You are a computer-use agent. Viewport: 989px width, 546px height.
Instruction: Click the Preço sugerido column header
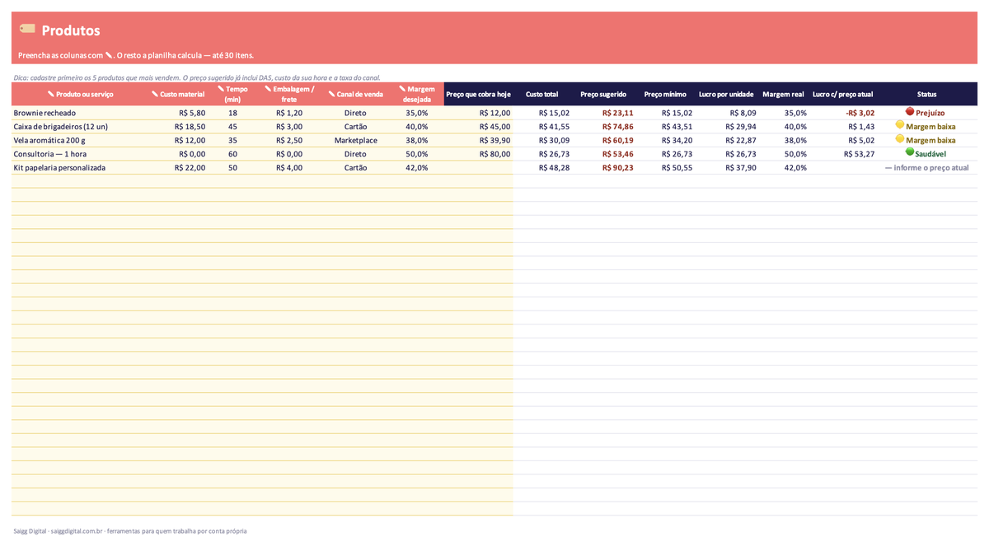point(603,94)
